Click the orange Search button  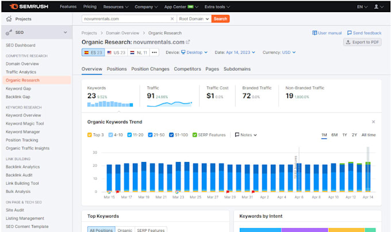pyautogui.click(x=220, y=19)
